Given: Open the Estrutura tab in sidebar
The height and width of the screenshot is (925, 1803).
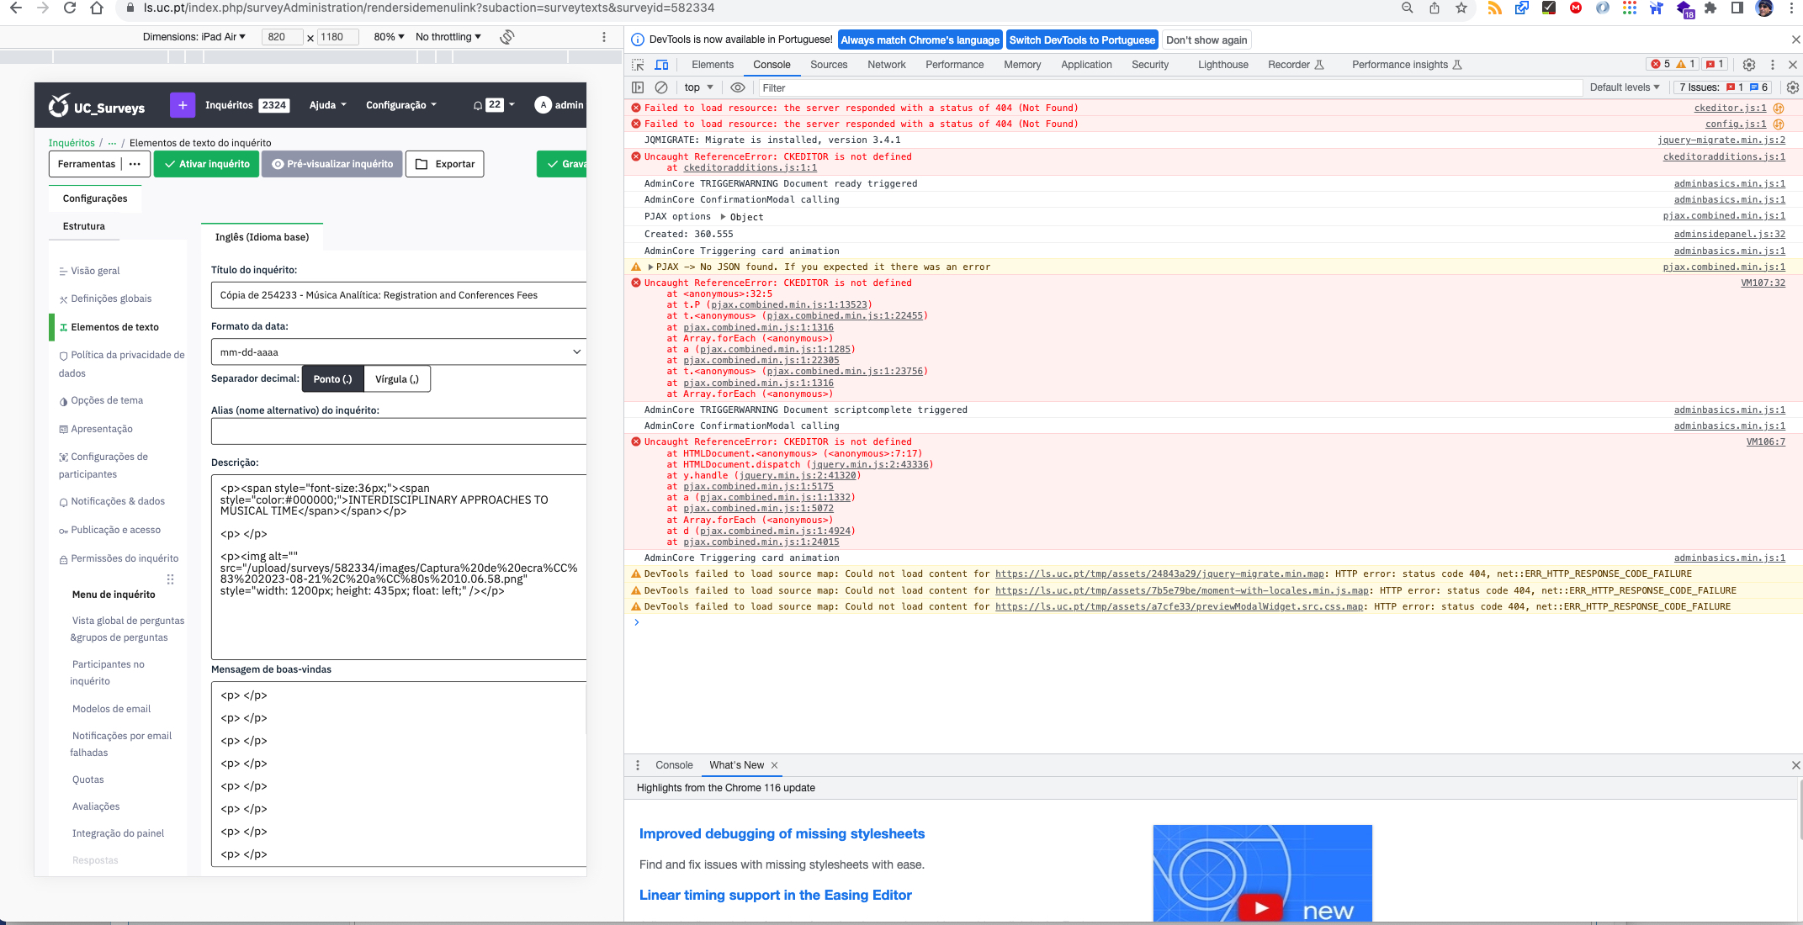Looking at the screenshot, I should tap(84, 226).
